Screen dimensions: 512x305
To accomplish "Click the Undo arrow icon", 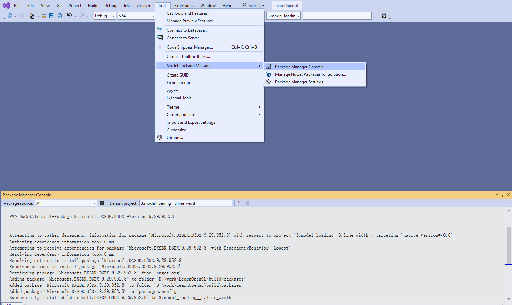I will [x=69, y=16].
